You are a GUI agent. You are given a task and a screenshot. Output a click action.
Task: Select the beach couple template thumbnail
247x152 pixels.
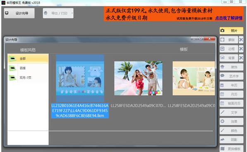pyautogui.click(x=138, y=78)
